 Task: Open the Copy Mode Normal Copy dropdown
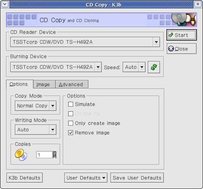pos(35,106)
